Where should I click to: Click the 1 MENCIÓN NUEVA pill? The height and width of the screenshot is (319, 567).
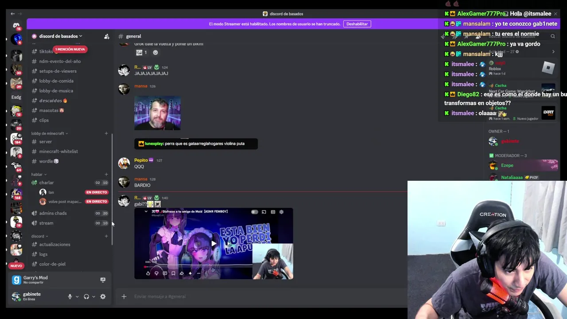coord(70,49)
